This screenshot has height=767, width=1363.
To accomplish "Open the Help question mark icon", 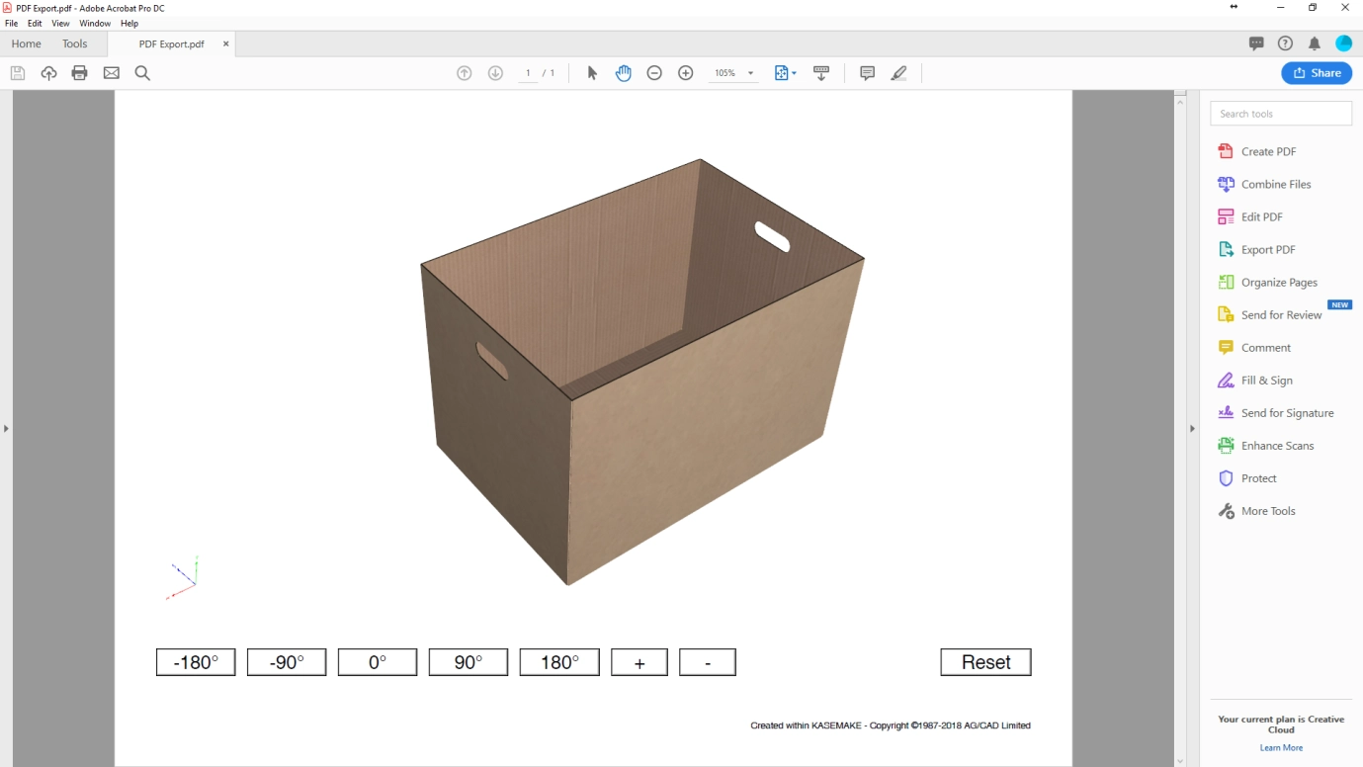I will coord(1285,43).
